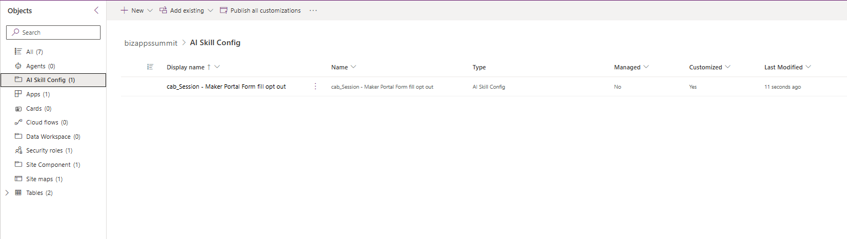The height and width of the screenshot is (239, 847).
Task: Click the Agents icon in Objects panel
Action: [18, 66]
